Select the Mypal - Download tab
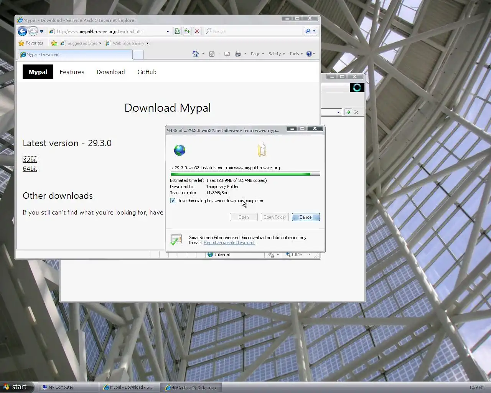491x393 pixels. [75, 54]
